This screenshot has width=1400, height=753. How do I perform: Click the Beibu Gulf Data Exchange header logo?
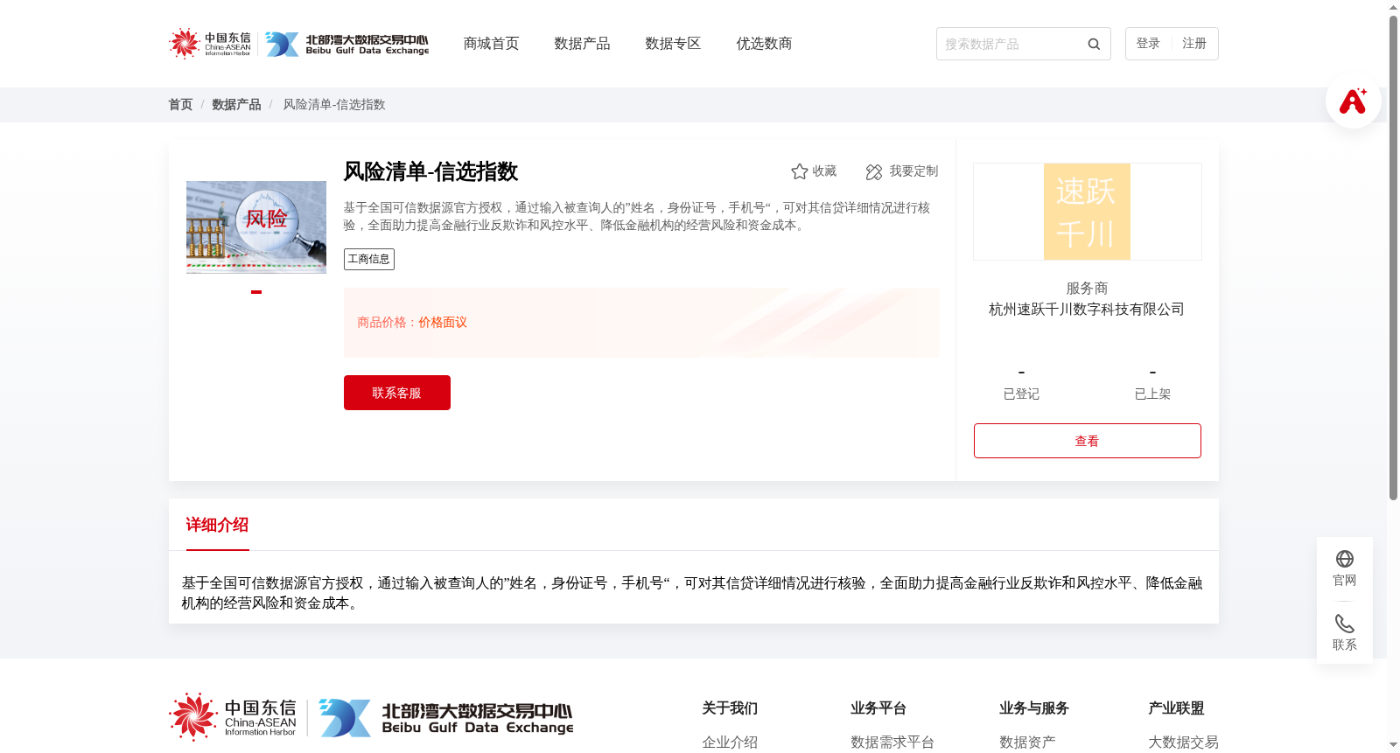point(347,45)
